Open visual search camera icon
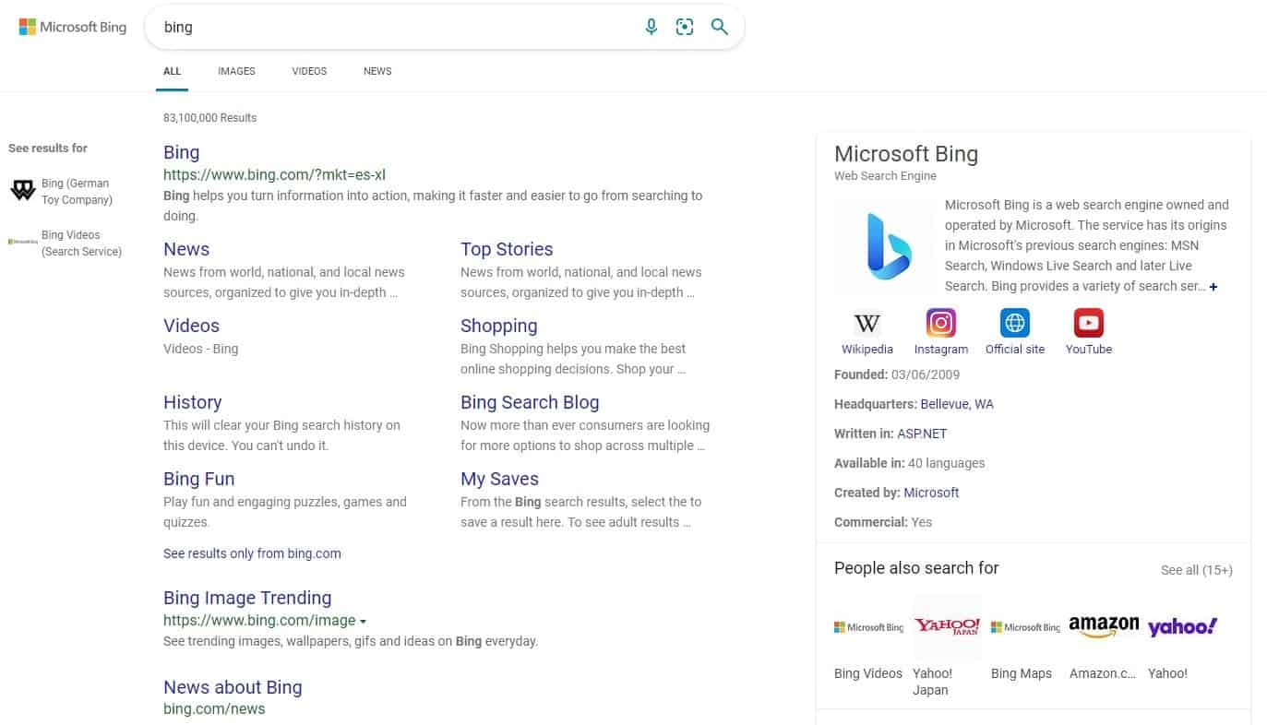Viewport: 1267px width, 725px height. [x=685, y=27]
